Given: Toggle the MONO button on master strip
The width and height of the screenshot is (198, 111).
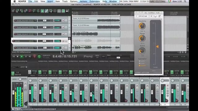Looking at the screenshot, I should pyautogui.click(x=15, y=79).
